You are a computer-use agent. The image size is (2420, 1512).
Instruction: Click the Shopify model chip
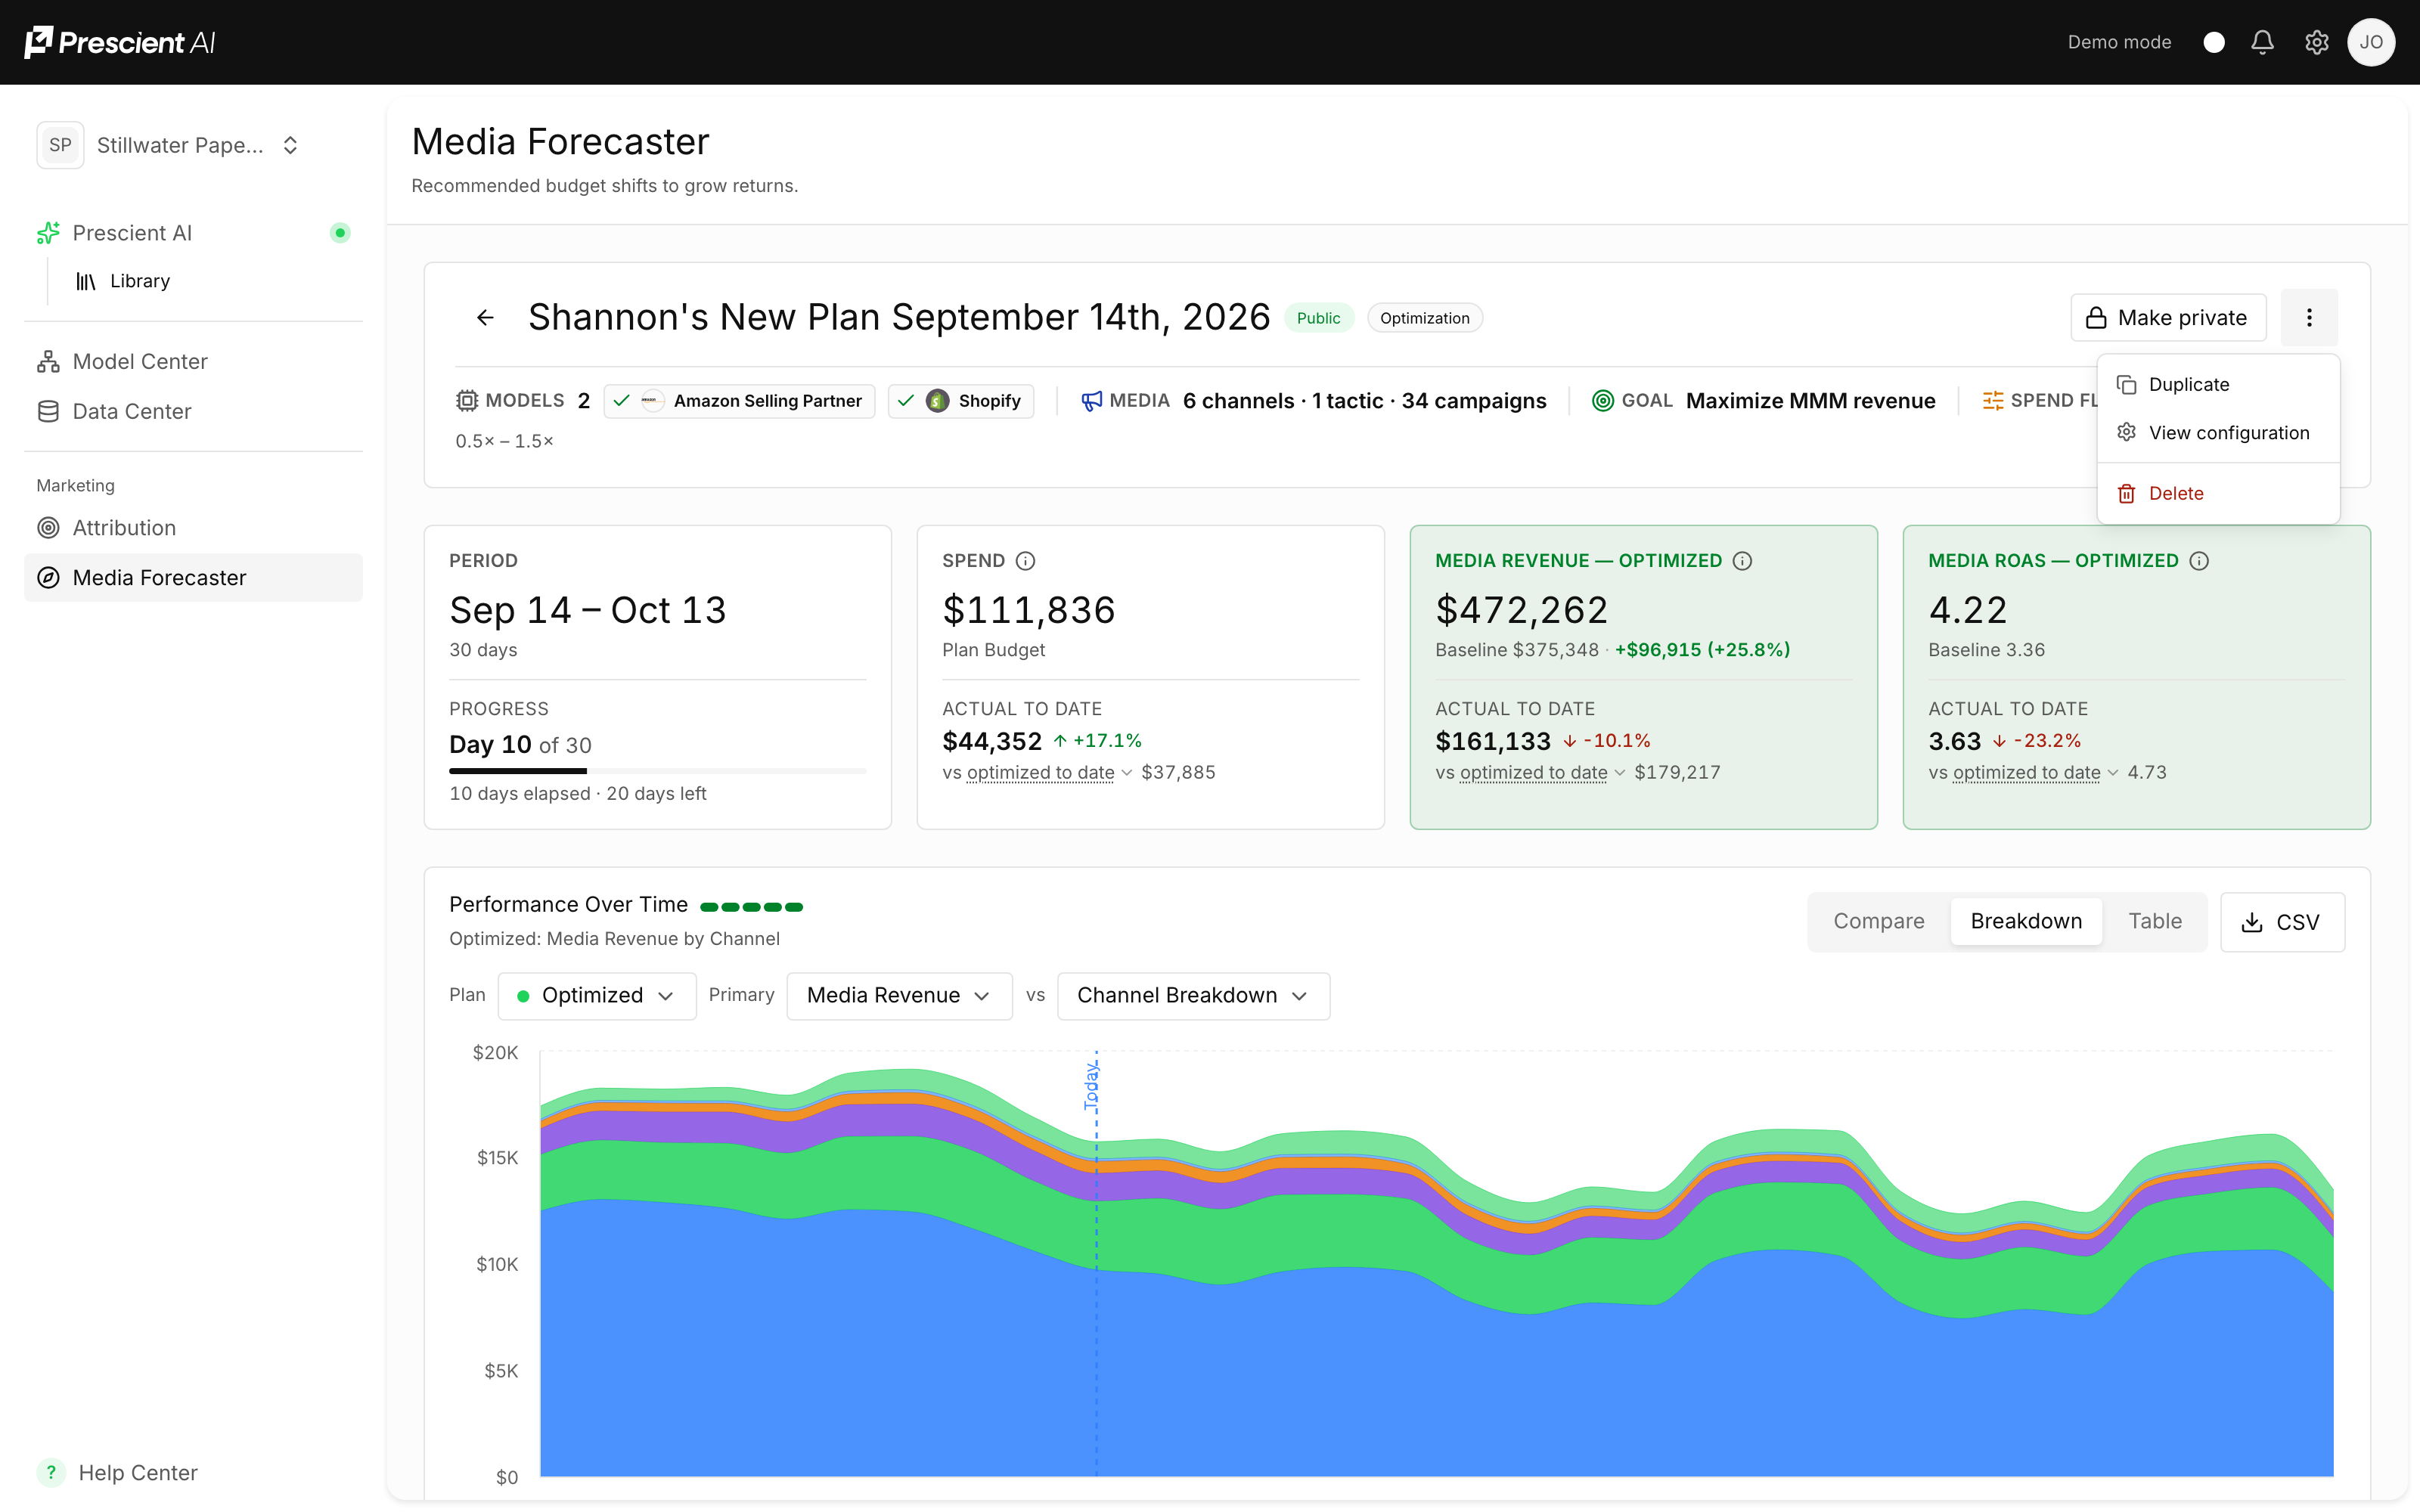pos(960,401)
